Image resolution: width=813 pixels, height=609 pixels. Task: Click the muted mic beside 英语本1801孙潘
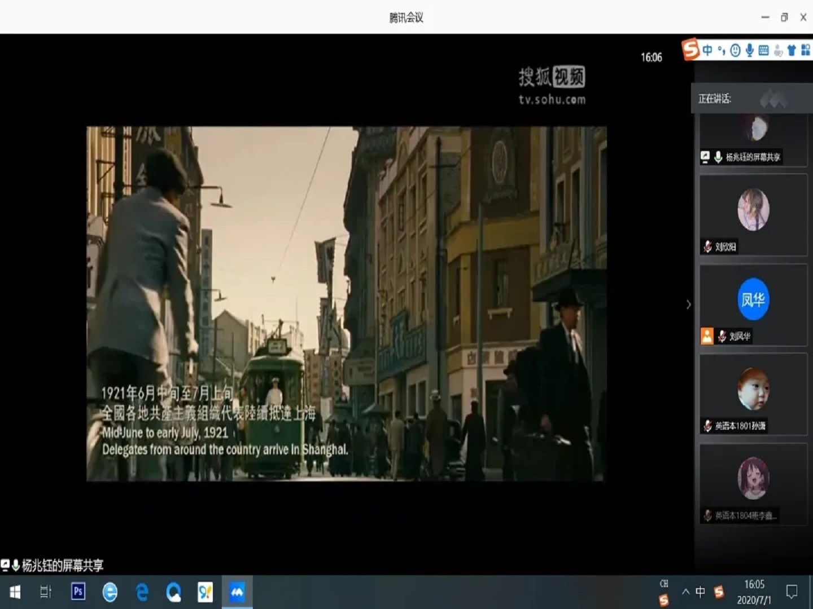coord(707,426)
